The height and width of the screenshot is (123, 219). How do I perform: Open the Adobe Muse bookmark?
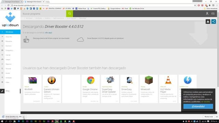(81, 9)
